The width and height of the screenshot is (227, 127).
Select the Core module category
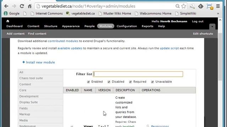40,90
